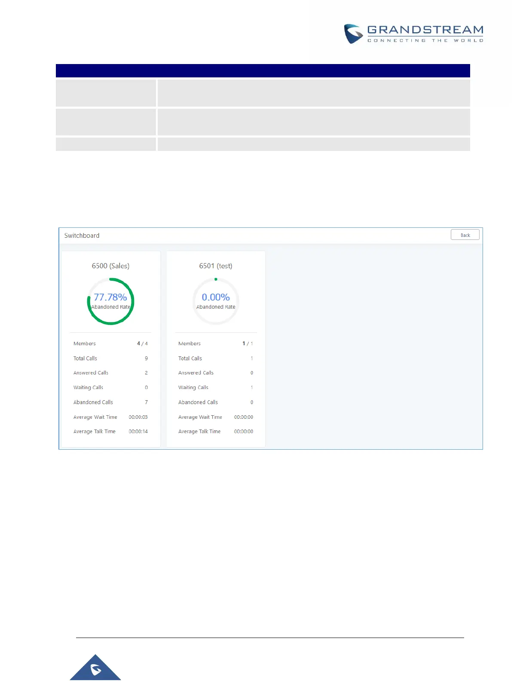This screenshot has height=681, width=526.
Task: Click the 0.00% abandoned rate gauge
Action: coord(216,301)
